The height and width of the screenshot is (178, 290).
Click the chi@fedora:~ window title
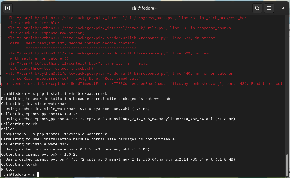(x=145, y=8)
